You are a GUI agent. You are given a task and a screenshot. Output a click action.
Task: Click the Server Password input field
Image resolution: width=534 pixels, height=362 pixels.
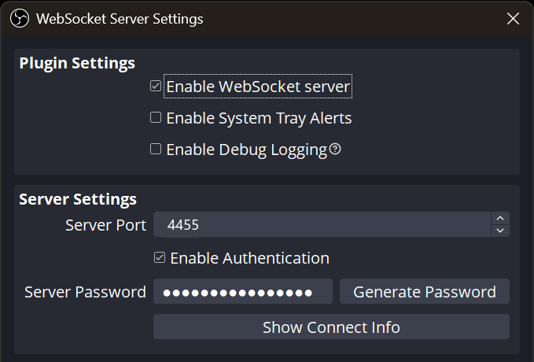coord(243,291)
